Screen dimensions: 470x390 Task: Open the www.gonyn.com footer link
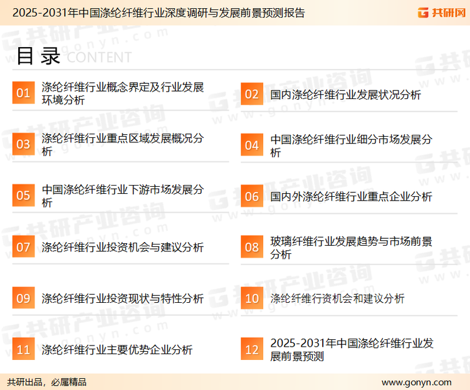(x=416, y=382)
